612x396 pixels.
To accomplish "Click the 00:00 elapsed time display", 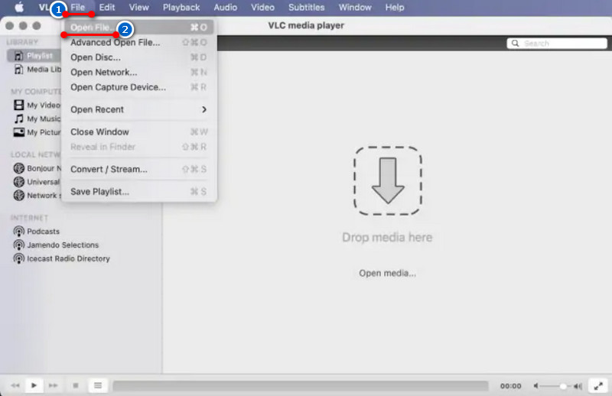I will pyautogui.click(x=510, y=386).
